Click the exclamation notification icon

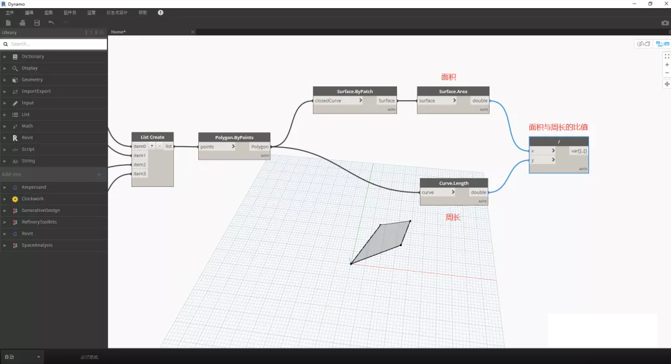(160, 13)
